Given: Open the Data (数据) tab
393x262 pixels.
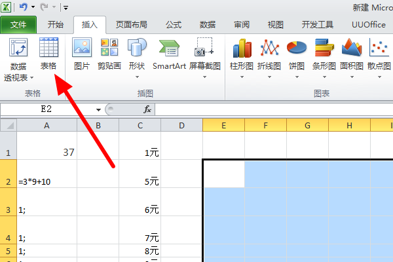Looking at the screenshot, I should coord(208,25).
